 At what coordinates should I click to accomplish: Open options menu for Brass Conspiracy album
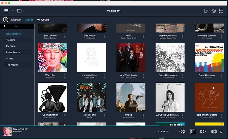tap(182, 76)
